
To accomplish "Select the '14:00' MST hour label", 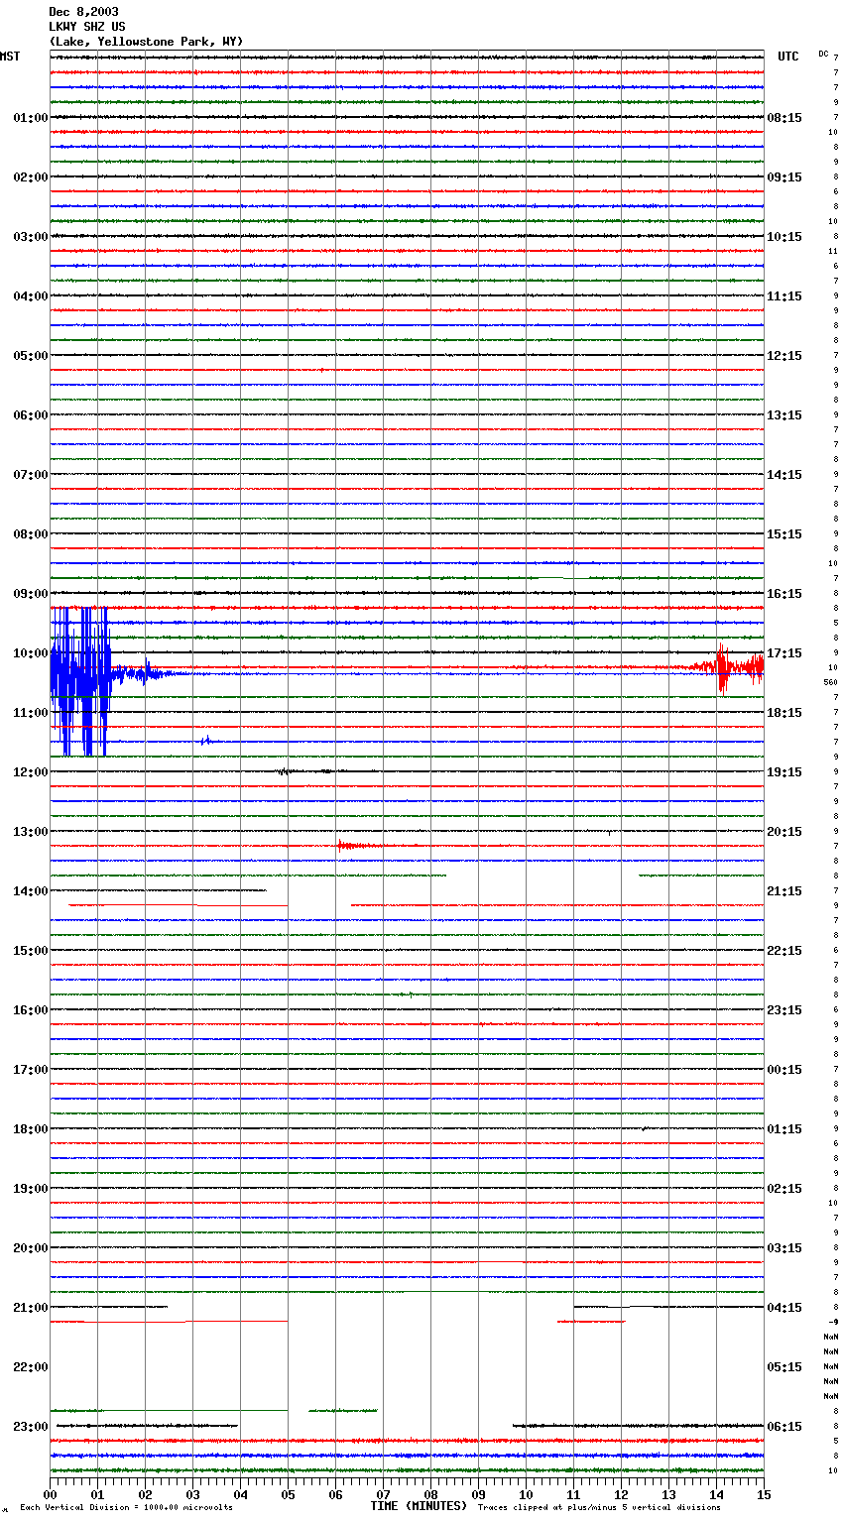I will (31, 891).
